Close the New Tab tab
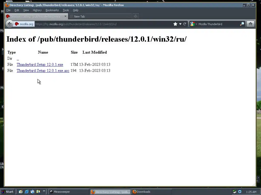The width and height of the screenshot is (261, 195). coord(129,16)
